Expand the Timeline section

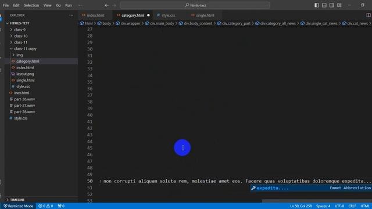coord(17,200)
